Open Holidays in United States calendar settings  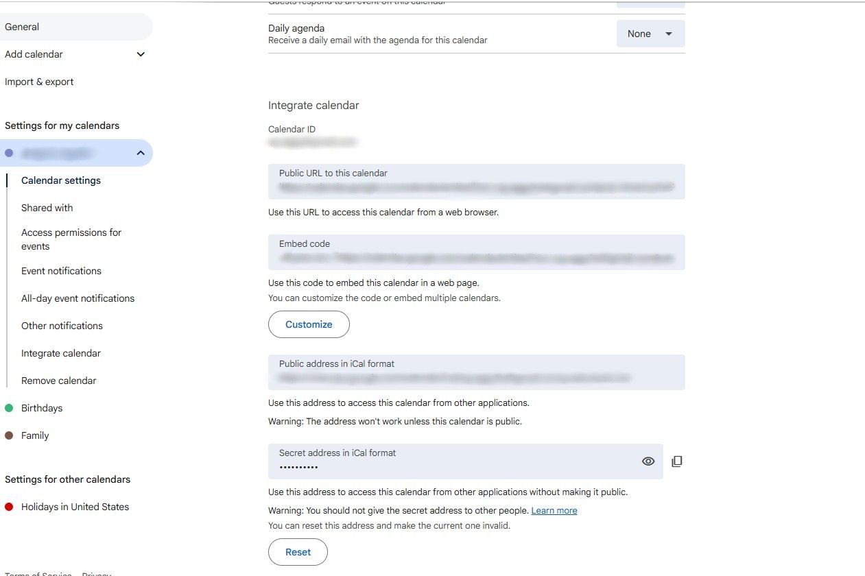tap(75, 507)
